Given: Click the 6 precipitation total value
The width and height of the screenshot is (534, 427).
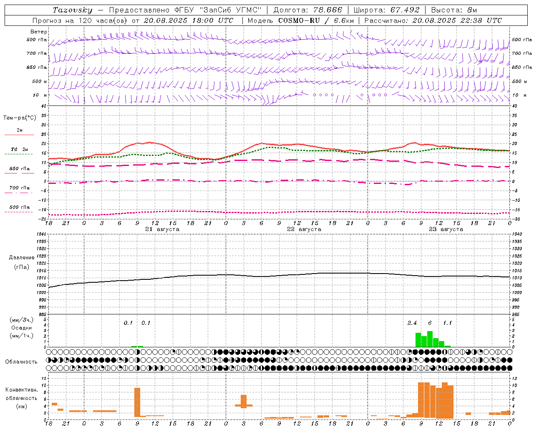Looking at the screenshot, I should click(x=430, y=323).
